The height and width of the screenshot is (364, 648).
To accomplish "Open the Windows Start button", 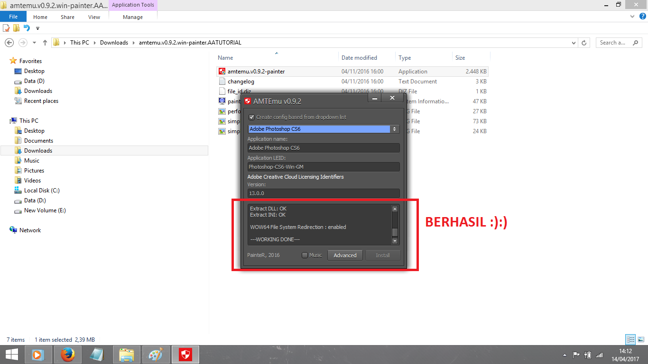I will (x=11, y=355).
